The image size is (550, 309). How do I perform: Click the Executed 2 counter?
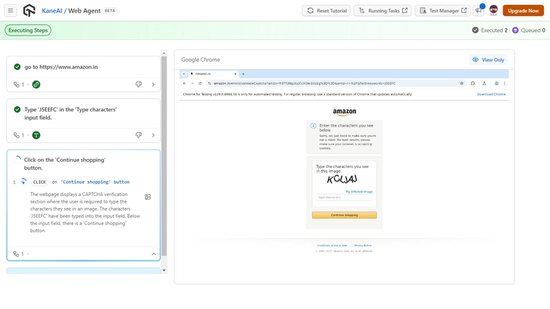coord(490,30)
